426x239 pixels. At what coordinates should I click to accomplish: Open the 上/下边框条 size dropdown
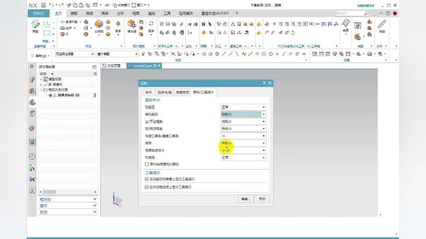click(243, 121)
